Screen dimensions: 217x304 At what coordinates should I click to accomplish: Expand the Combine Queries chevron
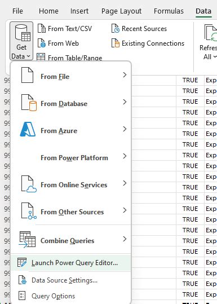[125, 239]
